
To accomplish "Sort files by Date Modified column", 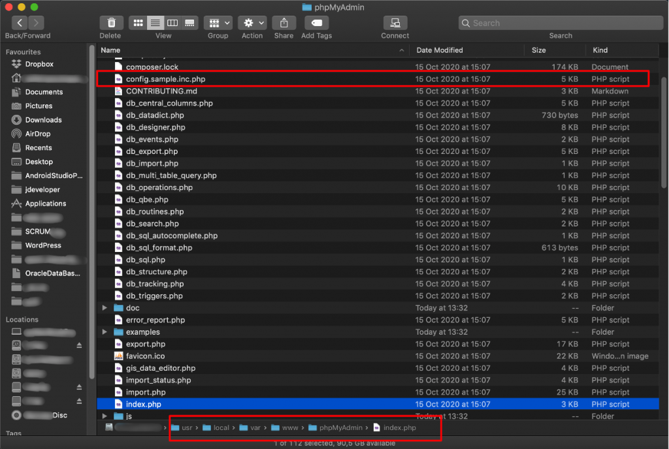I will point(466,50).
